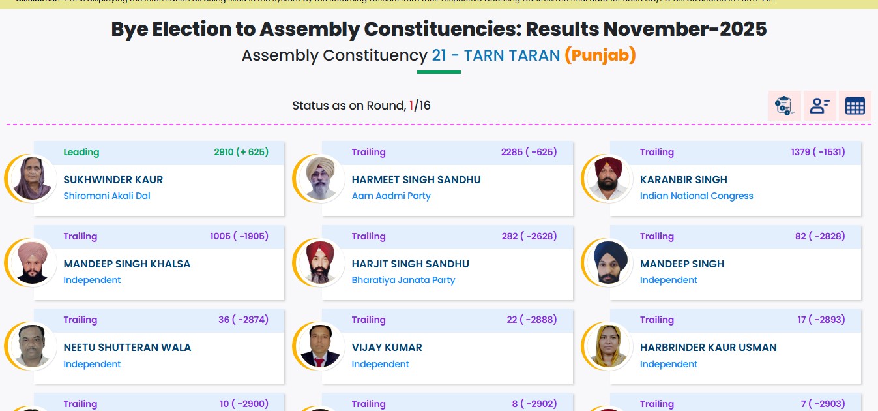Click the candidate details person icon

click(819, 106)
